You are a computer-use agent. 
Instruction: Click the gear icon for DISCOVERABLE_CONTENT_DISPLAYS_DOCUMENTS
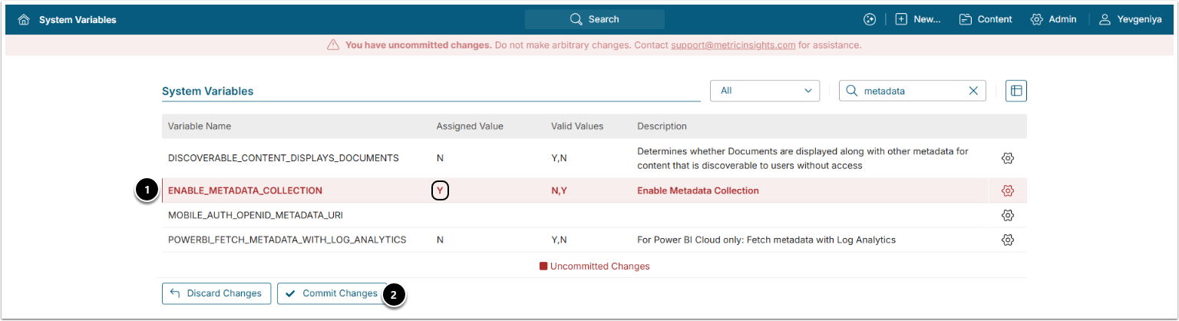[x=1008, y=158]
